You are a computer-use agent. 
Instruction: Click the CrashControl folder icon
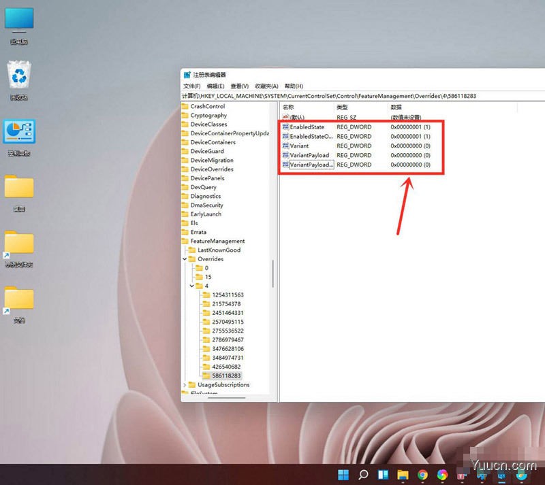point(185,106)
